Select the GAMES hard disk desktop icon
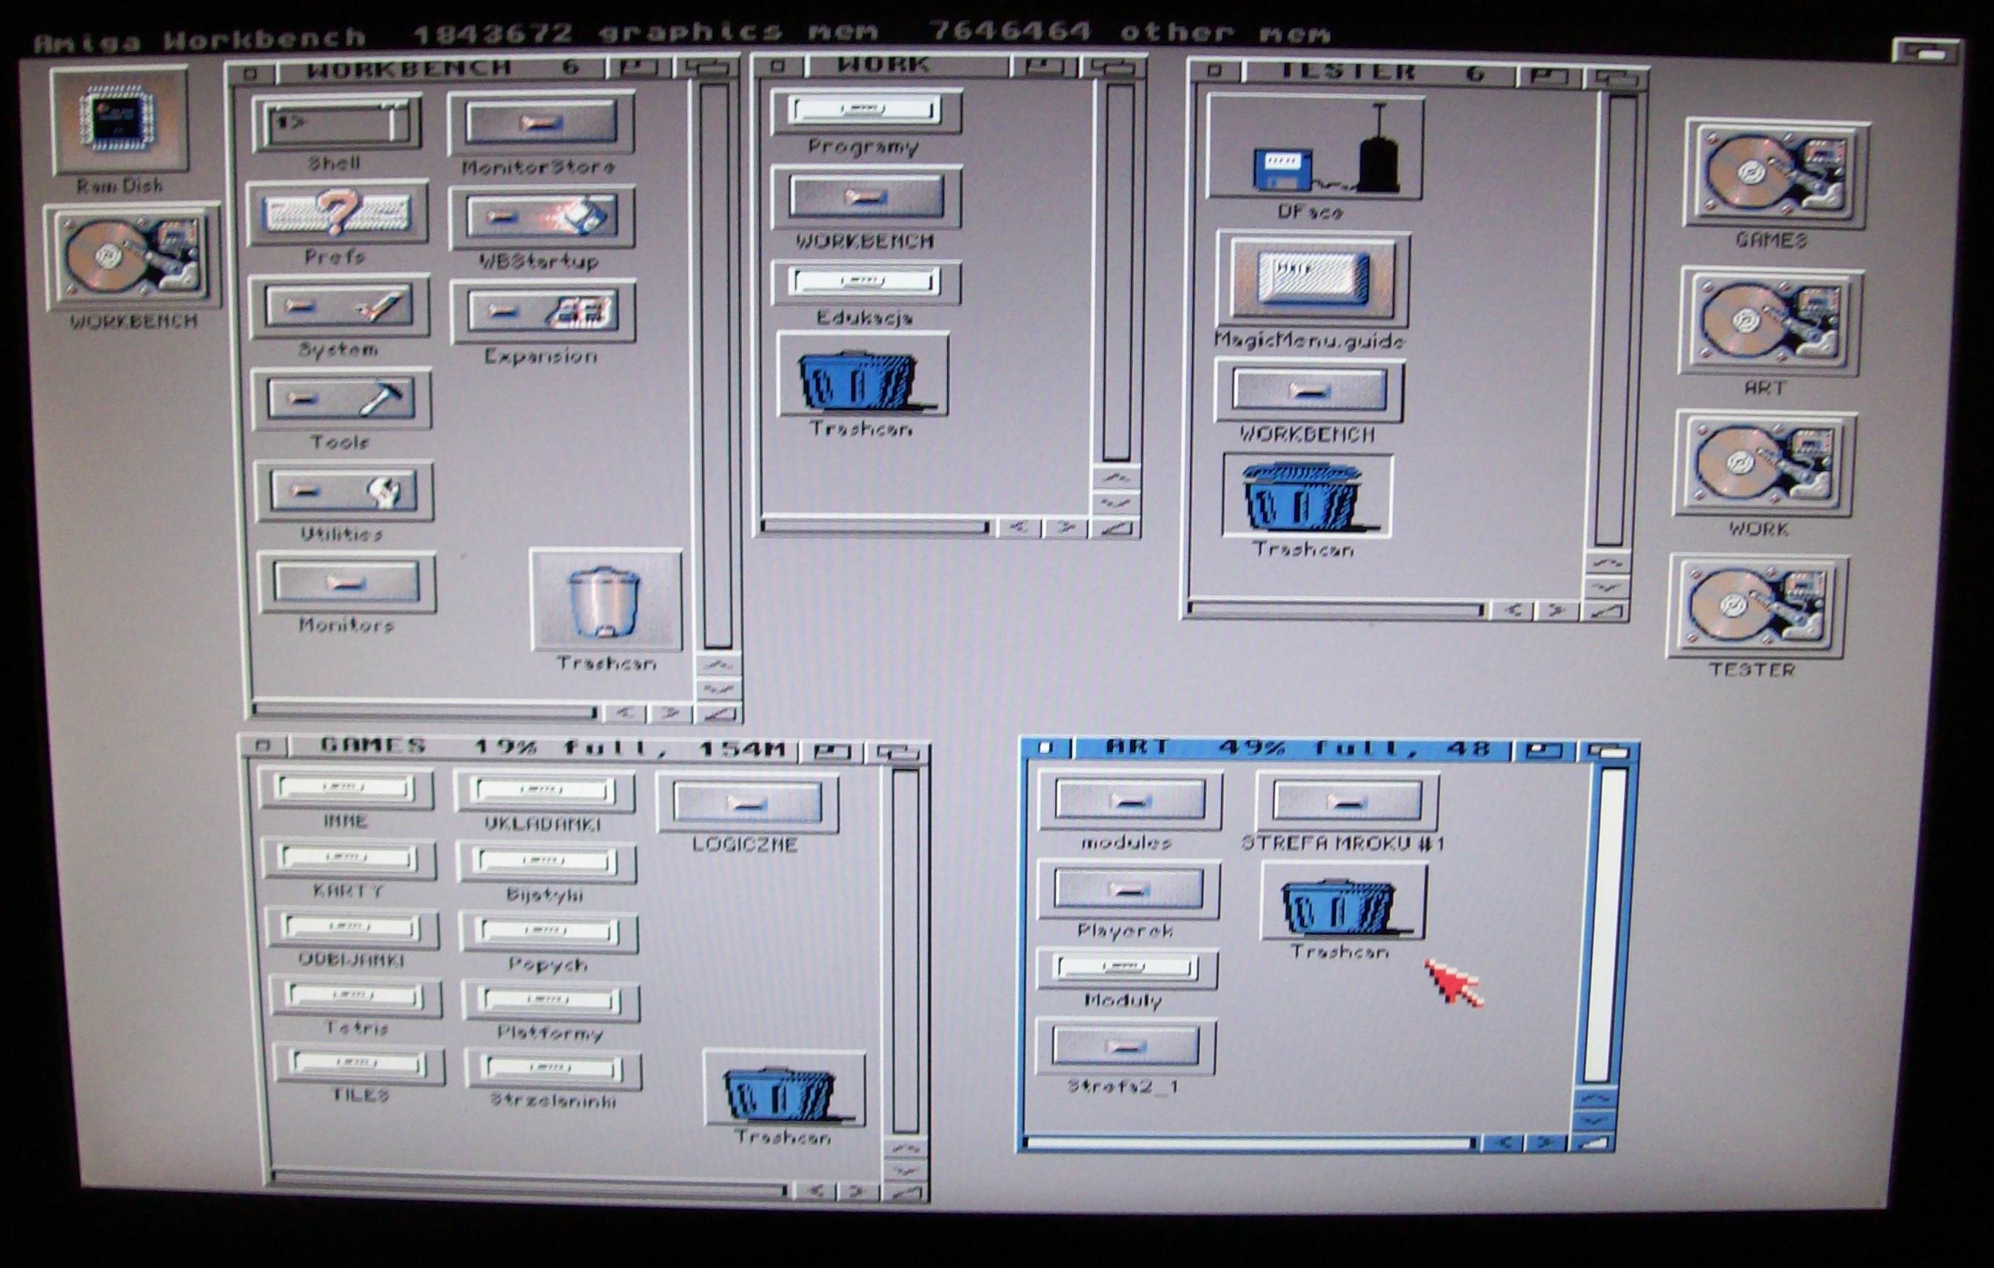This screenshot has width=1994, height=1268. pyautogui.click(x=1776, y=174)
